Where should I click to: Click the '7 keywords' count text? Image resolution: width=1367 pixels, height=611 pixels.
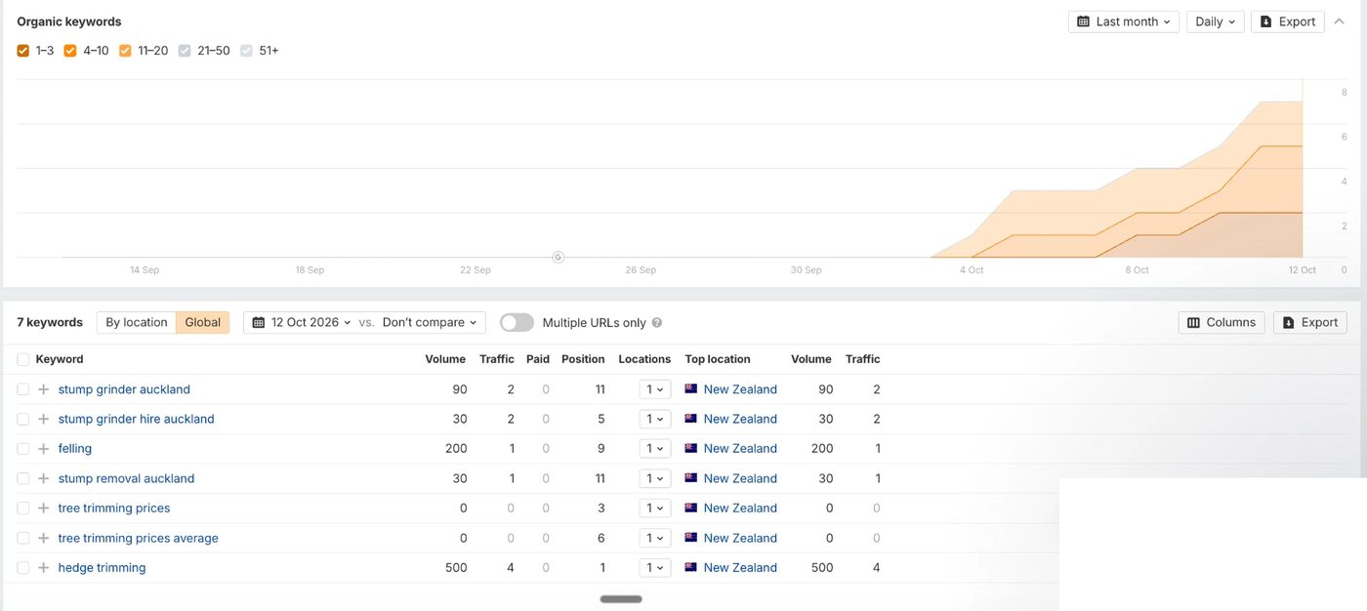pos(50,322)
